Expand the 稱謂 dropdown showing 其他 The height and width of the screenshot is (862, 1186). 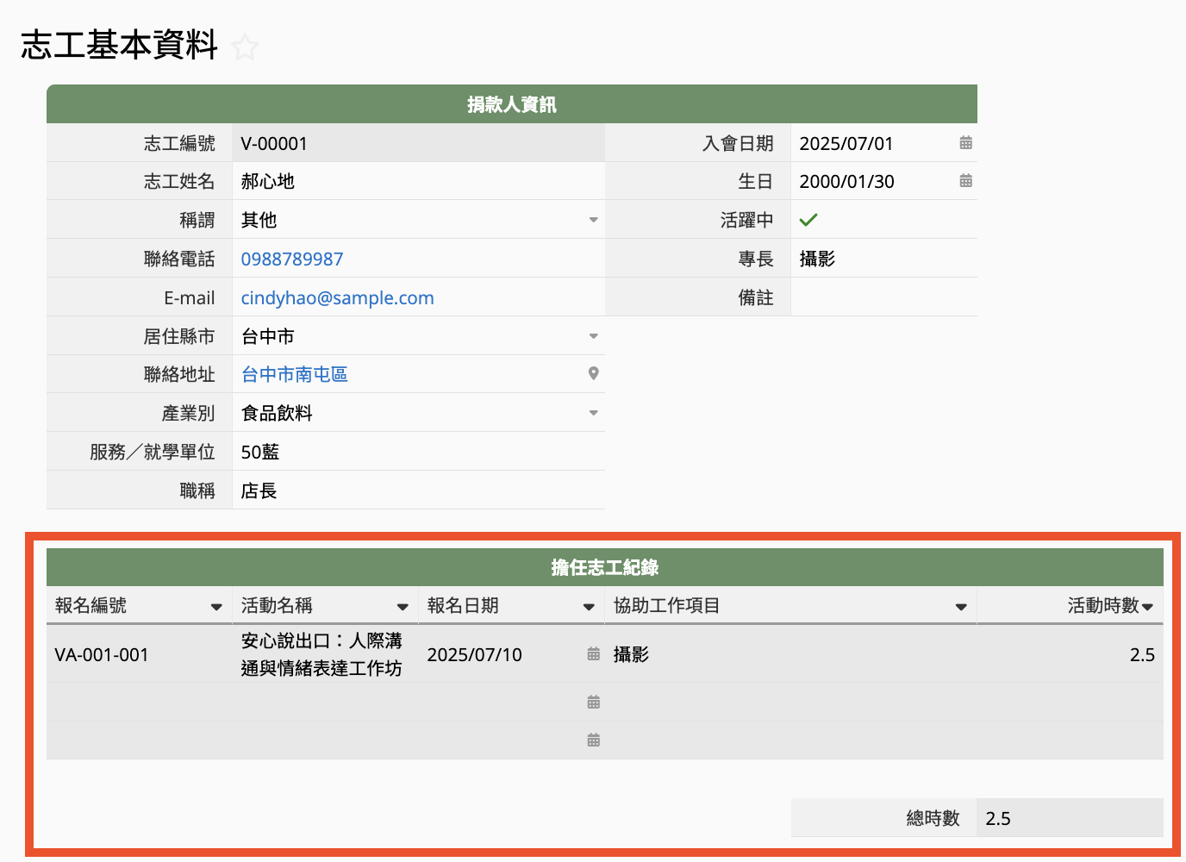pos(593,221)
